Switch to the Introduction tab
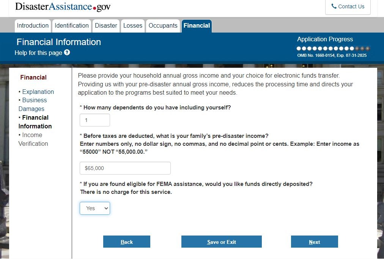This screenshot has height=259, width=384. 33,26
